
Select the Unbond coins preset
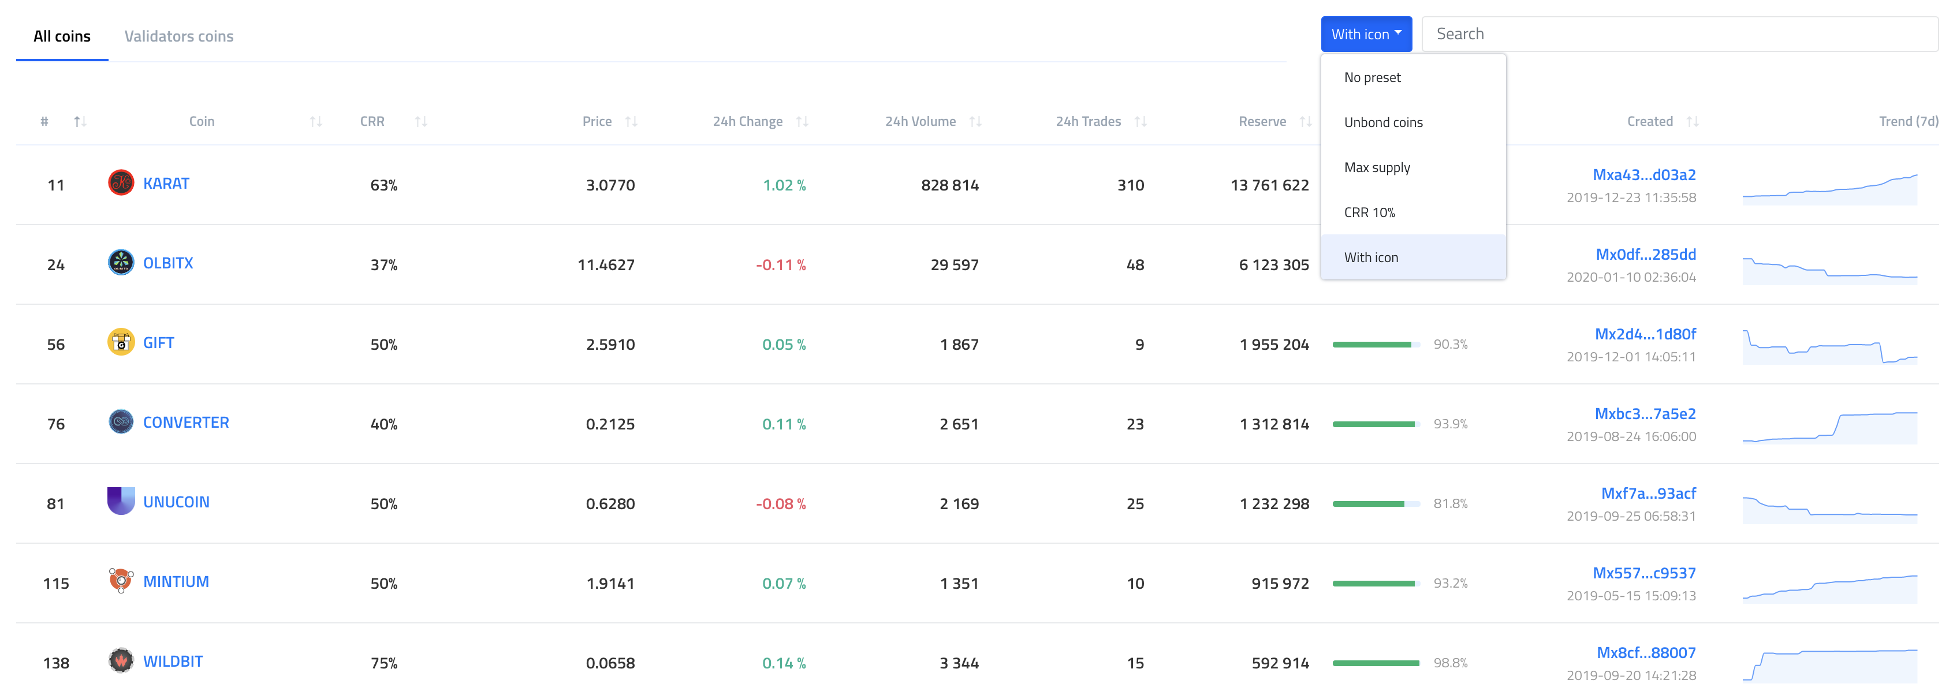coord(1383,122)
